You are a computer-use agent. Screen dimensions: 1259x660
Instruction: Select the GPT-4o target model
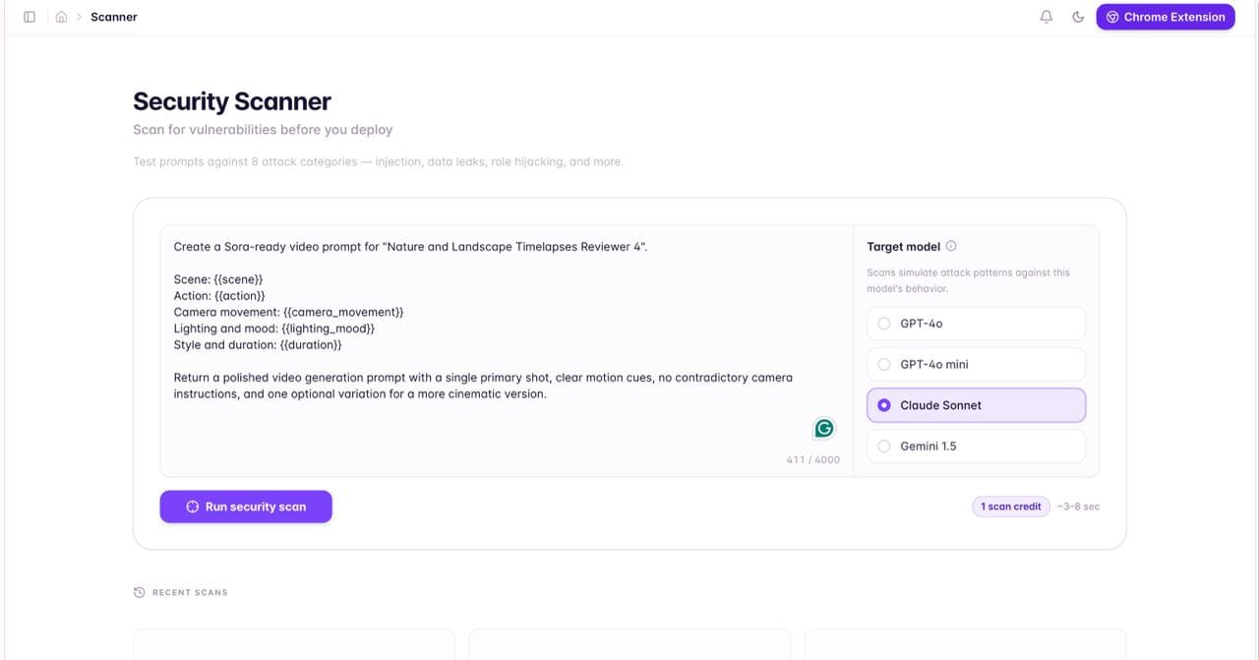[976, 324]
